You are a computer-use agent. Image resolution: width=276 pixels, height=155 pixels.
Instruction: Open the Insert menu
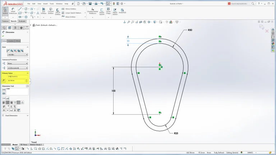point(45,4)
